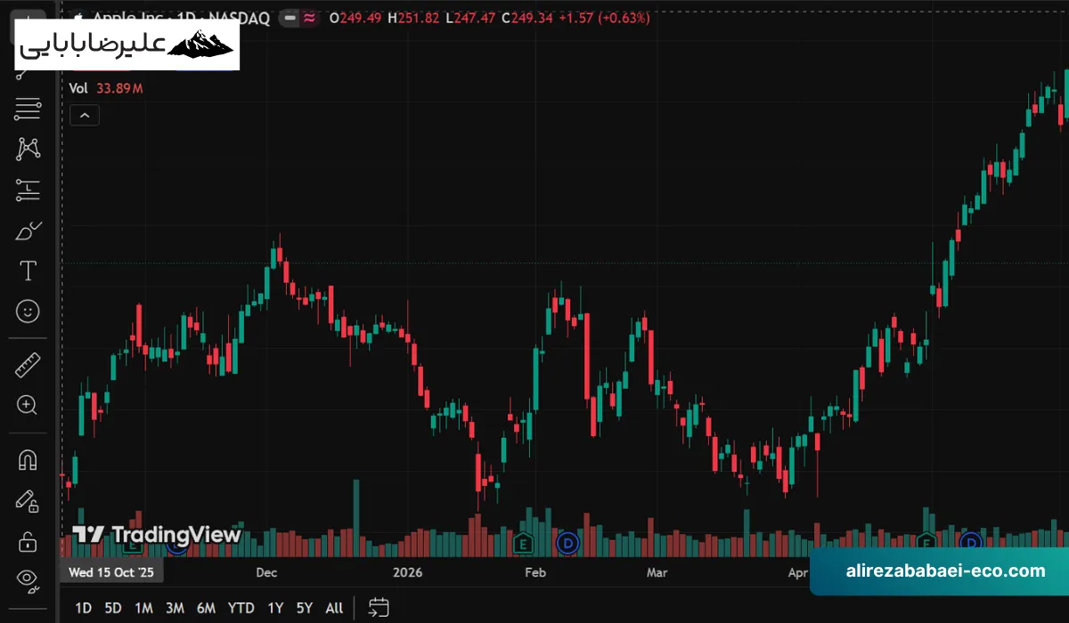1069x623 pixels.
Task: Select the YTD time range
Action: coord(241,608)
